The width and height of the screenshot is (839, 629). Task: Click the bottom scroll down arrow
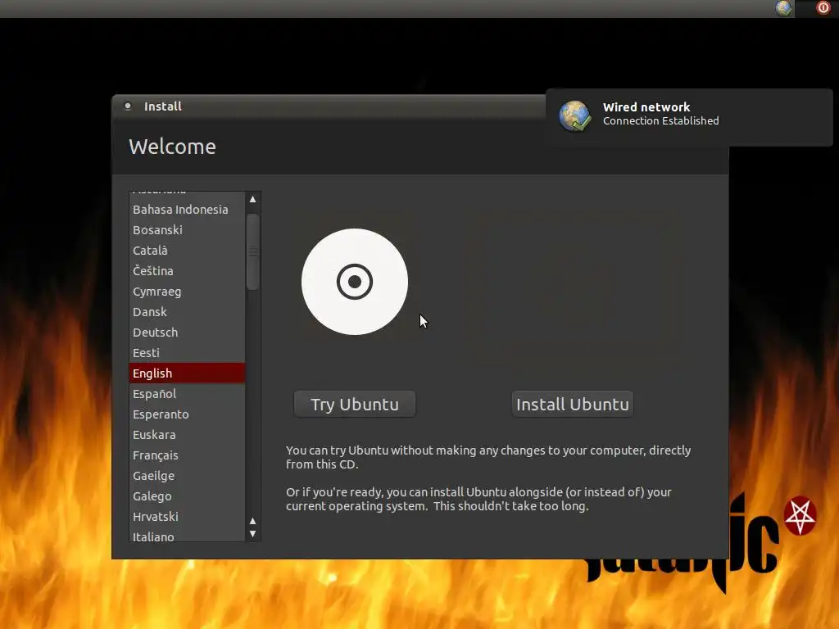[x=252, y=534]
